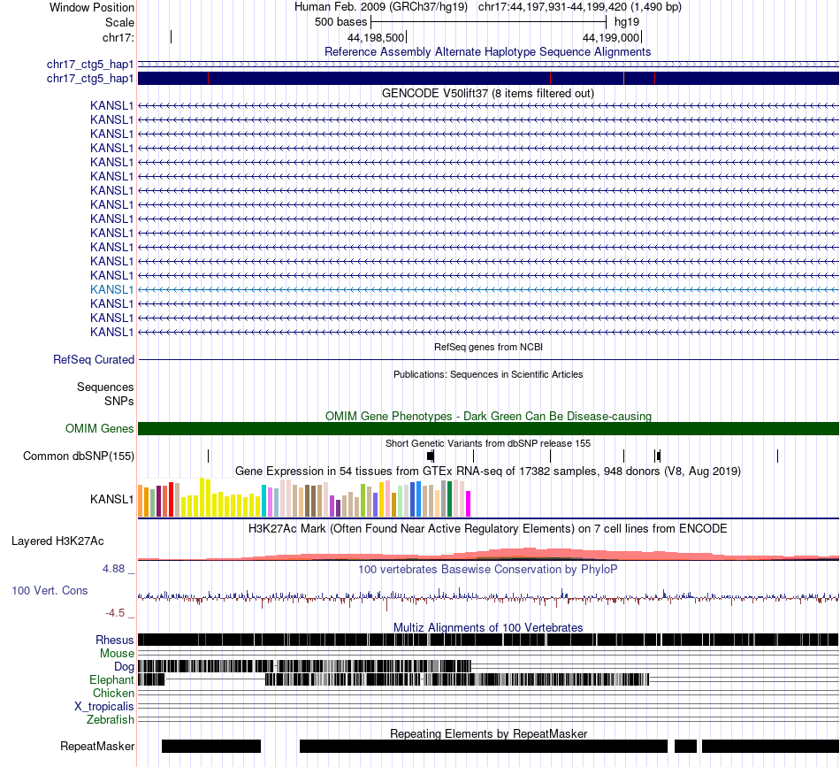The image size is (840, 767).
Task: Open the GENCODE V50lift37 track title
Action: [x=488, y=93]
